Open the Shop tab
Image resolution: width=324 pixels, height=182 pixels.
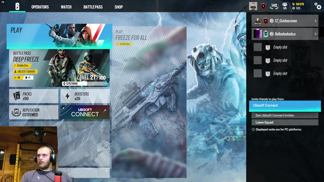click(118, 7)
